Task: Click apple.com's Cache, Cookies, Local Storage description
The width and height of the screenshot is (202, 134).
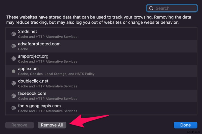Action: click(x=56, y=74)
